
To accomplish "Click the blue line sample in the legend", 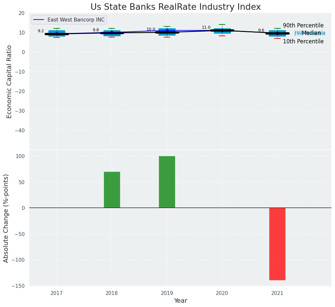I will pyautogui.click(x=39, y=20).
